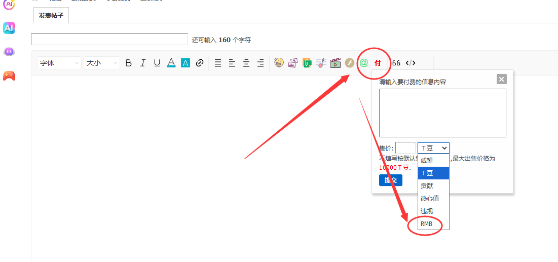558x262 pixels.
Task: Open the pink AI sidebar icon
Action: pyautogui.click(x=9, y=4)
